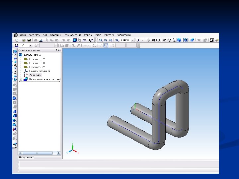The image size is (239, 179).
Task: Click the Paste icon
Action: [x=57, y=40]
